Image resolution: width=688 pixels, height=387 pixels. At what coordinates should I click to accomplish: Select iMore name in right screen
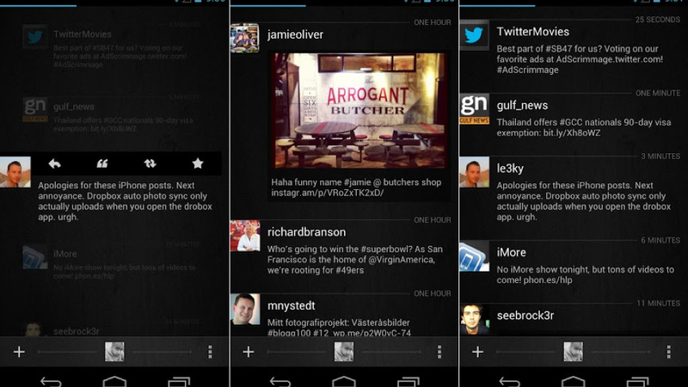pyautogui.click(x=511, y=252)
